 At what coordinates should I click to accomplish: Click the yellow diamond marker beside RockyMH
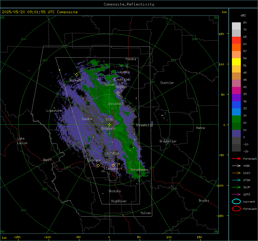pos(77,75)
